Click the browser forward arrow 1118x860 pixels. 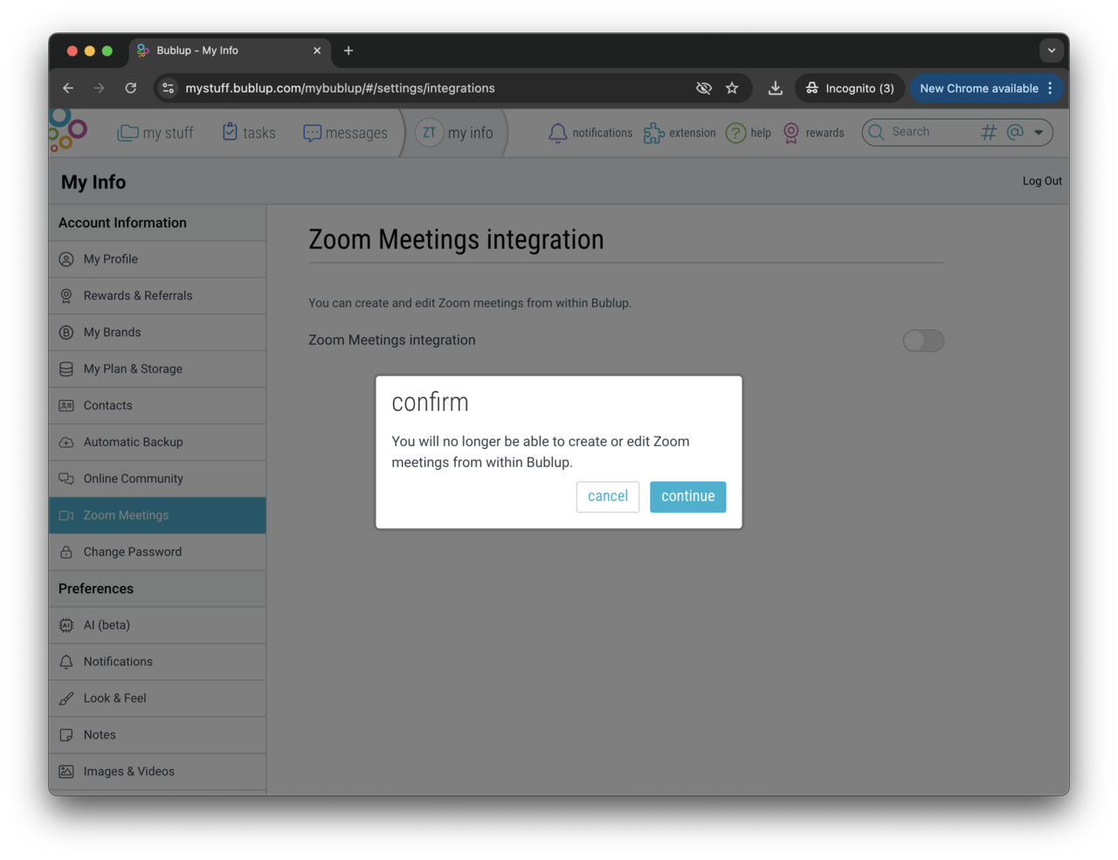tap(100, 88)
